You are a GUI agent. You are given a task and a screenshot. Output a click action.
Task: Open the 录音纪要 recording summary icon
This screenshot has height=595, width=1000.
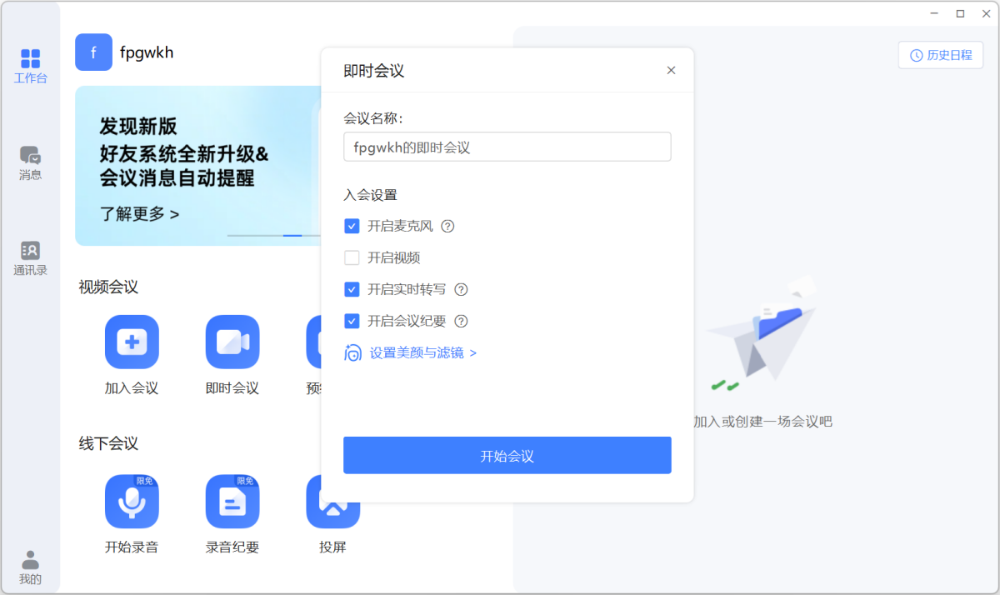point(232,501)
